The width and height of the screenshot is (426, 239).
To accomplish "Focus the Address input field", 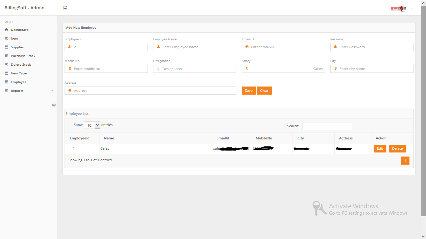I will (x=150, y=91).
